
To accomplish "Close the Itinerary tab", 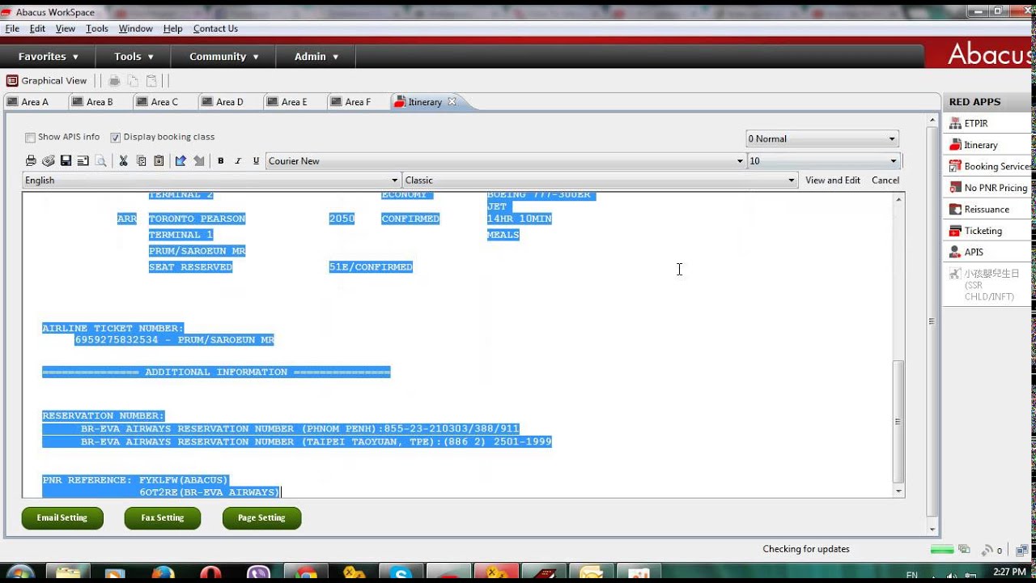I will coord(452,101).
